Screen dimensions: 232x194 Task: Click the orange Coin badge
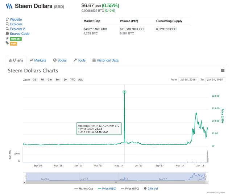[x=13, y=43]
